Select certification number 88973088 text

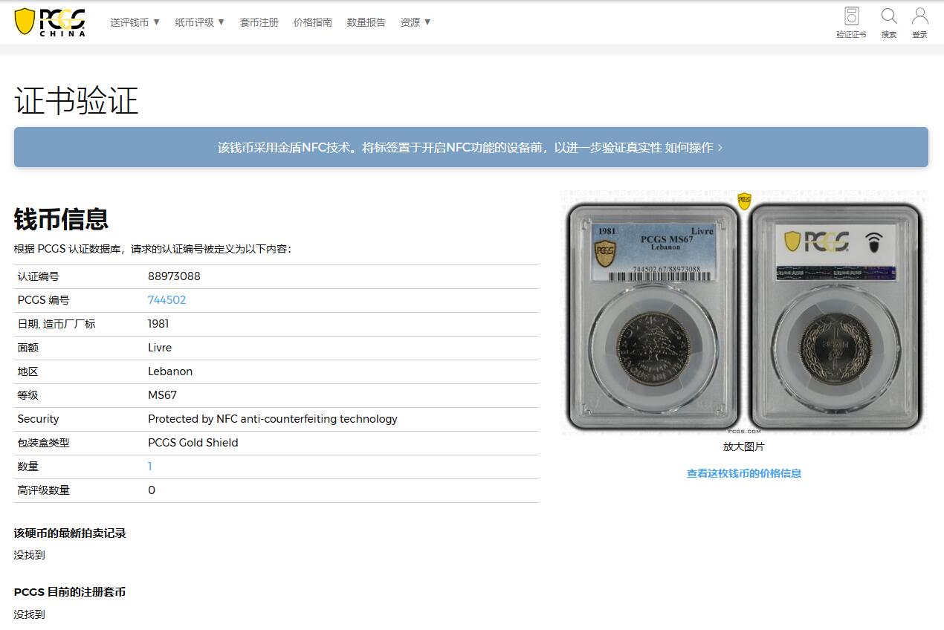point(174,276)
